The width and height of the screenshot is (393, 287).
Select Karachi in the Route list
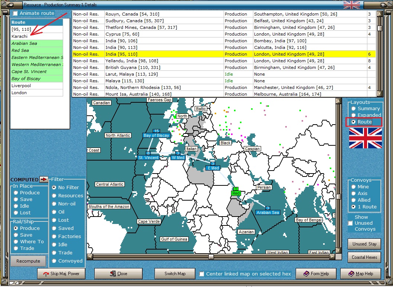pos(19,36)
